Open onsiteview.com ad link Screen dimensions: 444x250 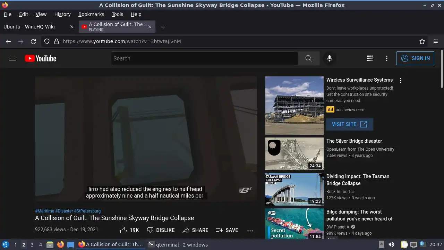pyautogui.click(x=350, y=110)
